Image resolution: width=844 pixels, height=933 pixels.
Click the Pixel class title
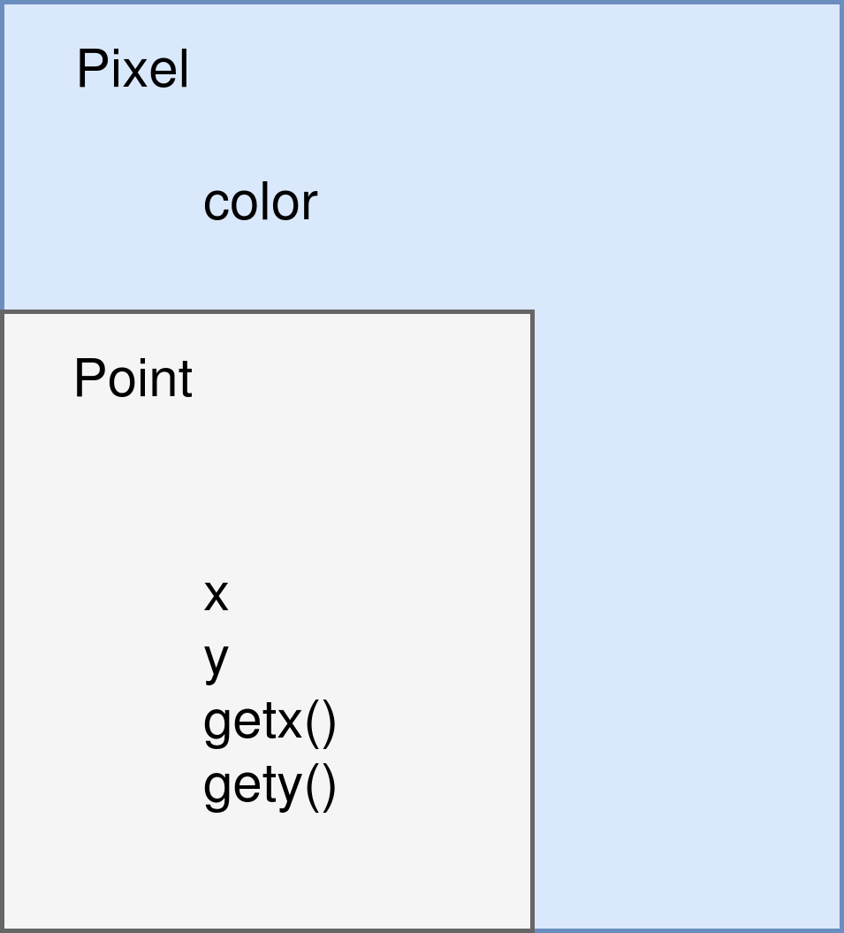[133, 69]
